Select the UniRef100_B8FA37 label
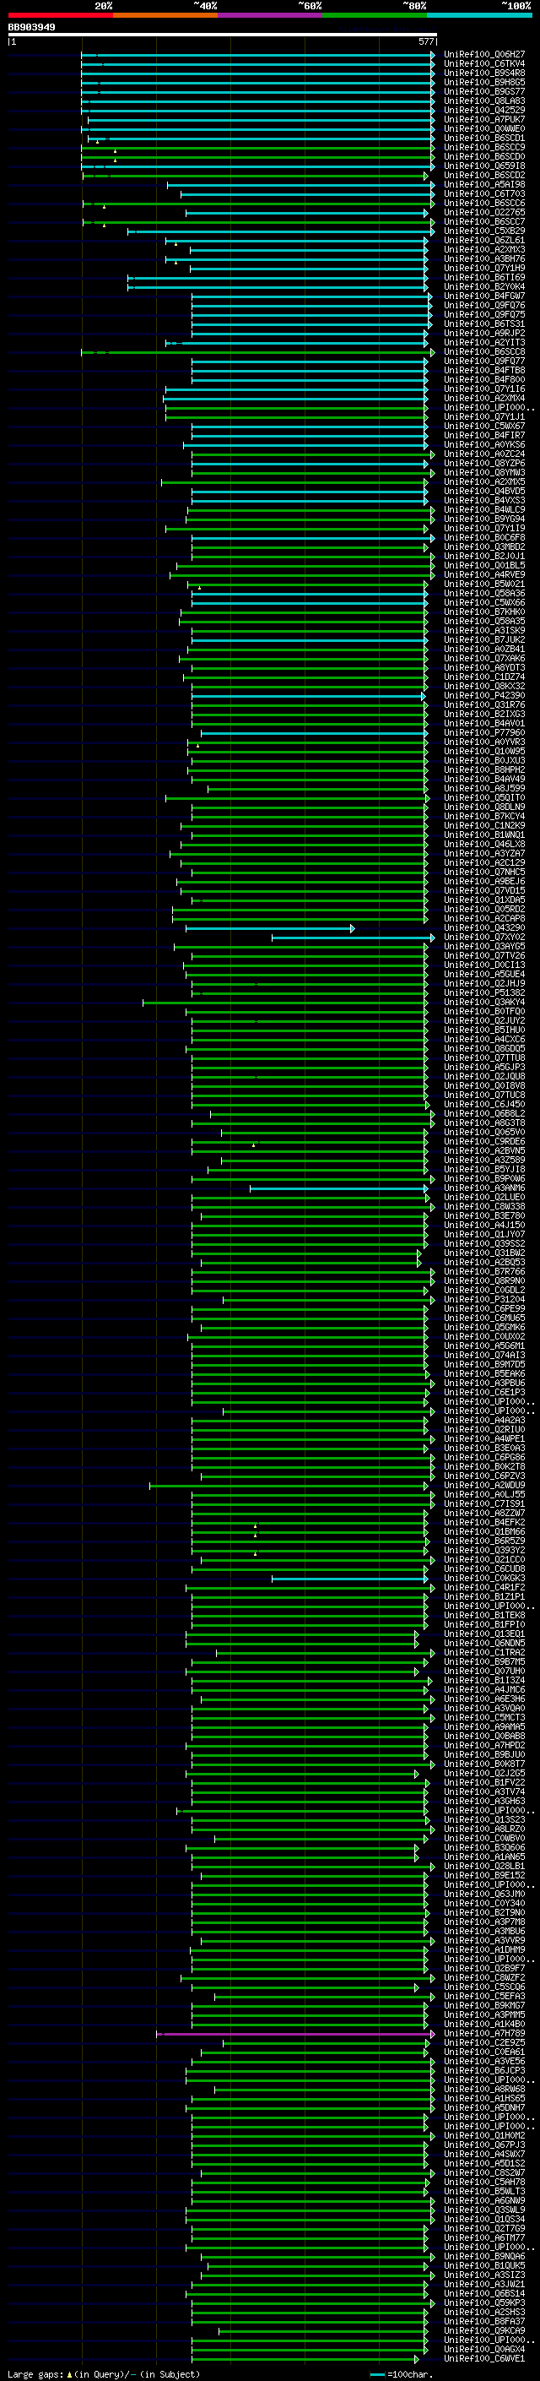Image resolution: width=540 pixels, height=2381 pixels. click(x=484, y=2321)
